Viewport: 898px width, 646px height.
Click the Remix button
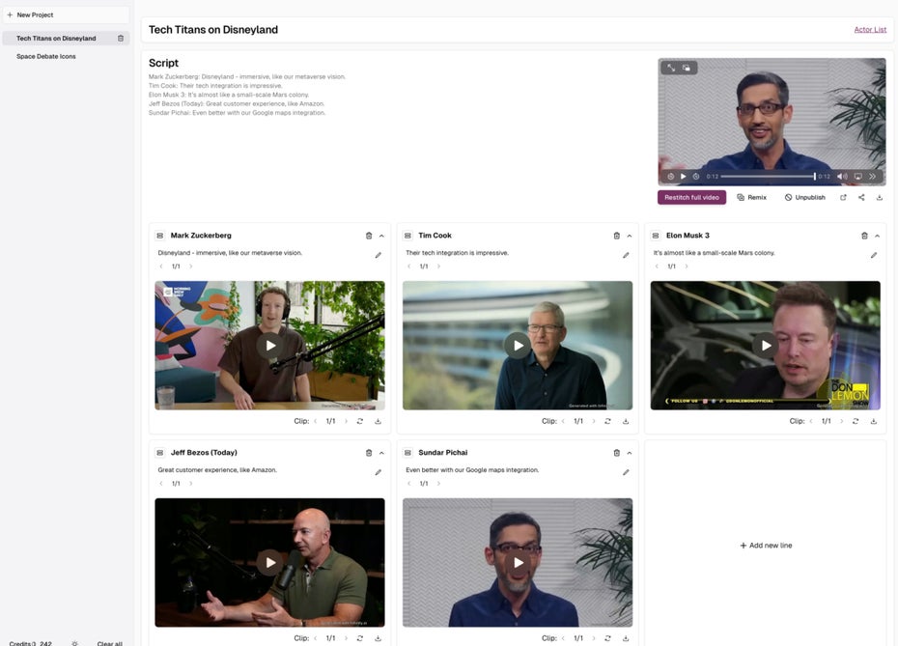click(x=751, y=197)
